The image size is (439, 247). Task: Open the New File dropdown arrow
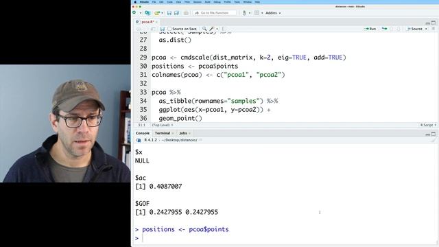(140, 13)
